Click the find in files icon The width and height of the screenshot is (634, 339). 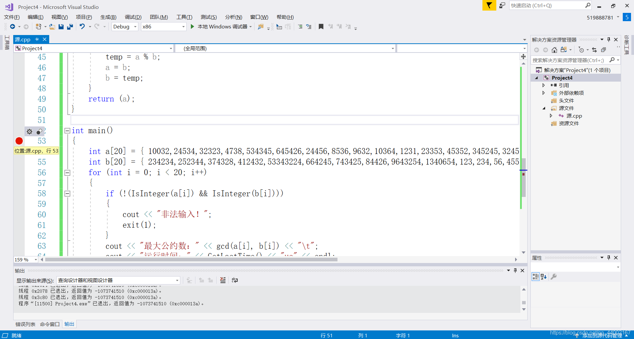[x=261, y=27]
